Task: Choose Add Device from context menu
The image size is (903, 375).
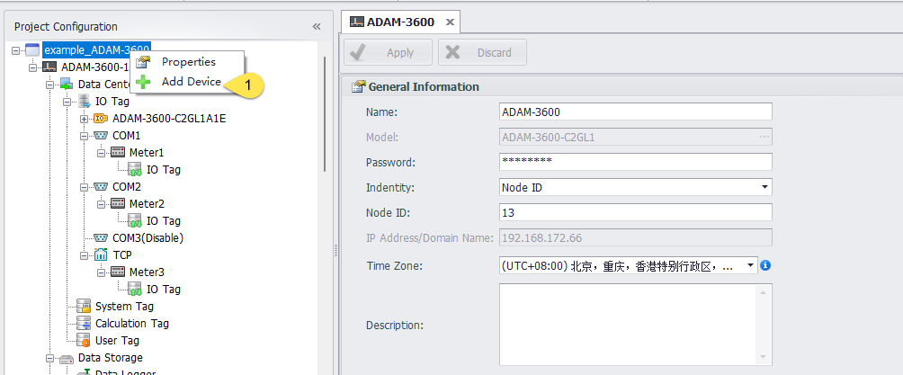Action: point(191,82)
